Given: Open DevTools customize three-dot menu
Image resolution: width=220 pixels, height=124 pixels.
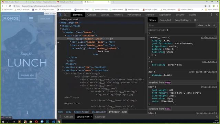Looking at the screenshot, I should (211, 14).
